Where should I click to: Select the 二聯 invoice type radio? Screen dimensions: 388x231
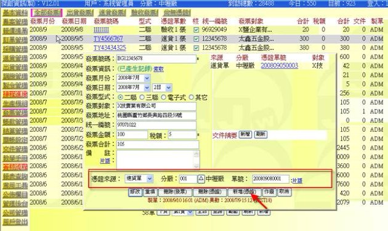[120, 97]
